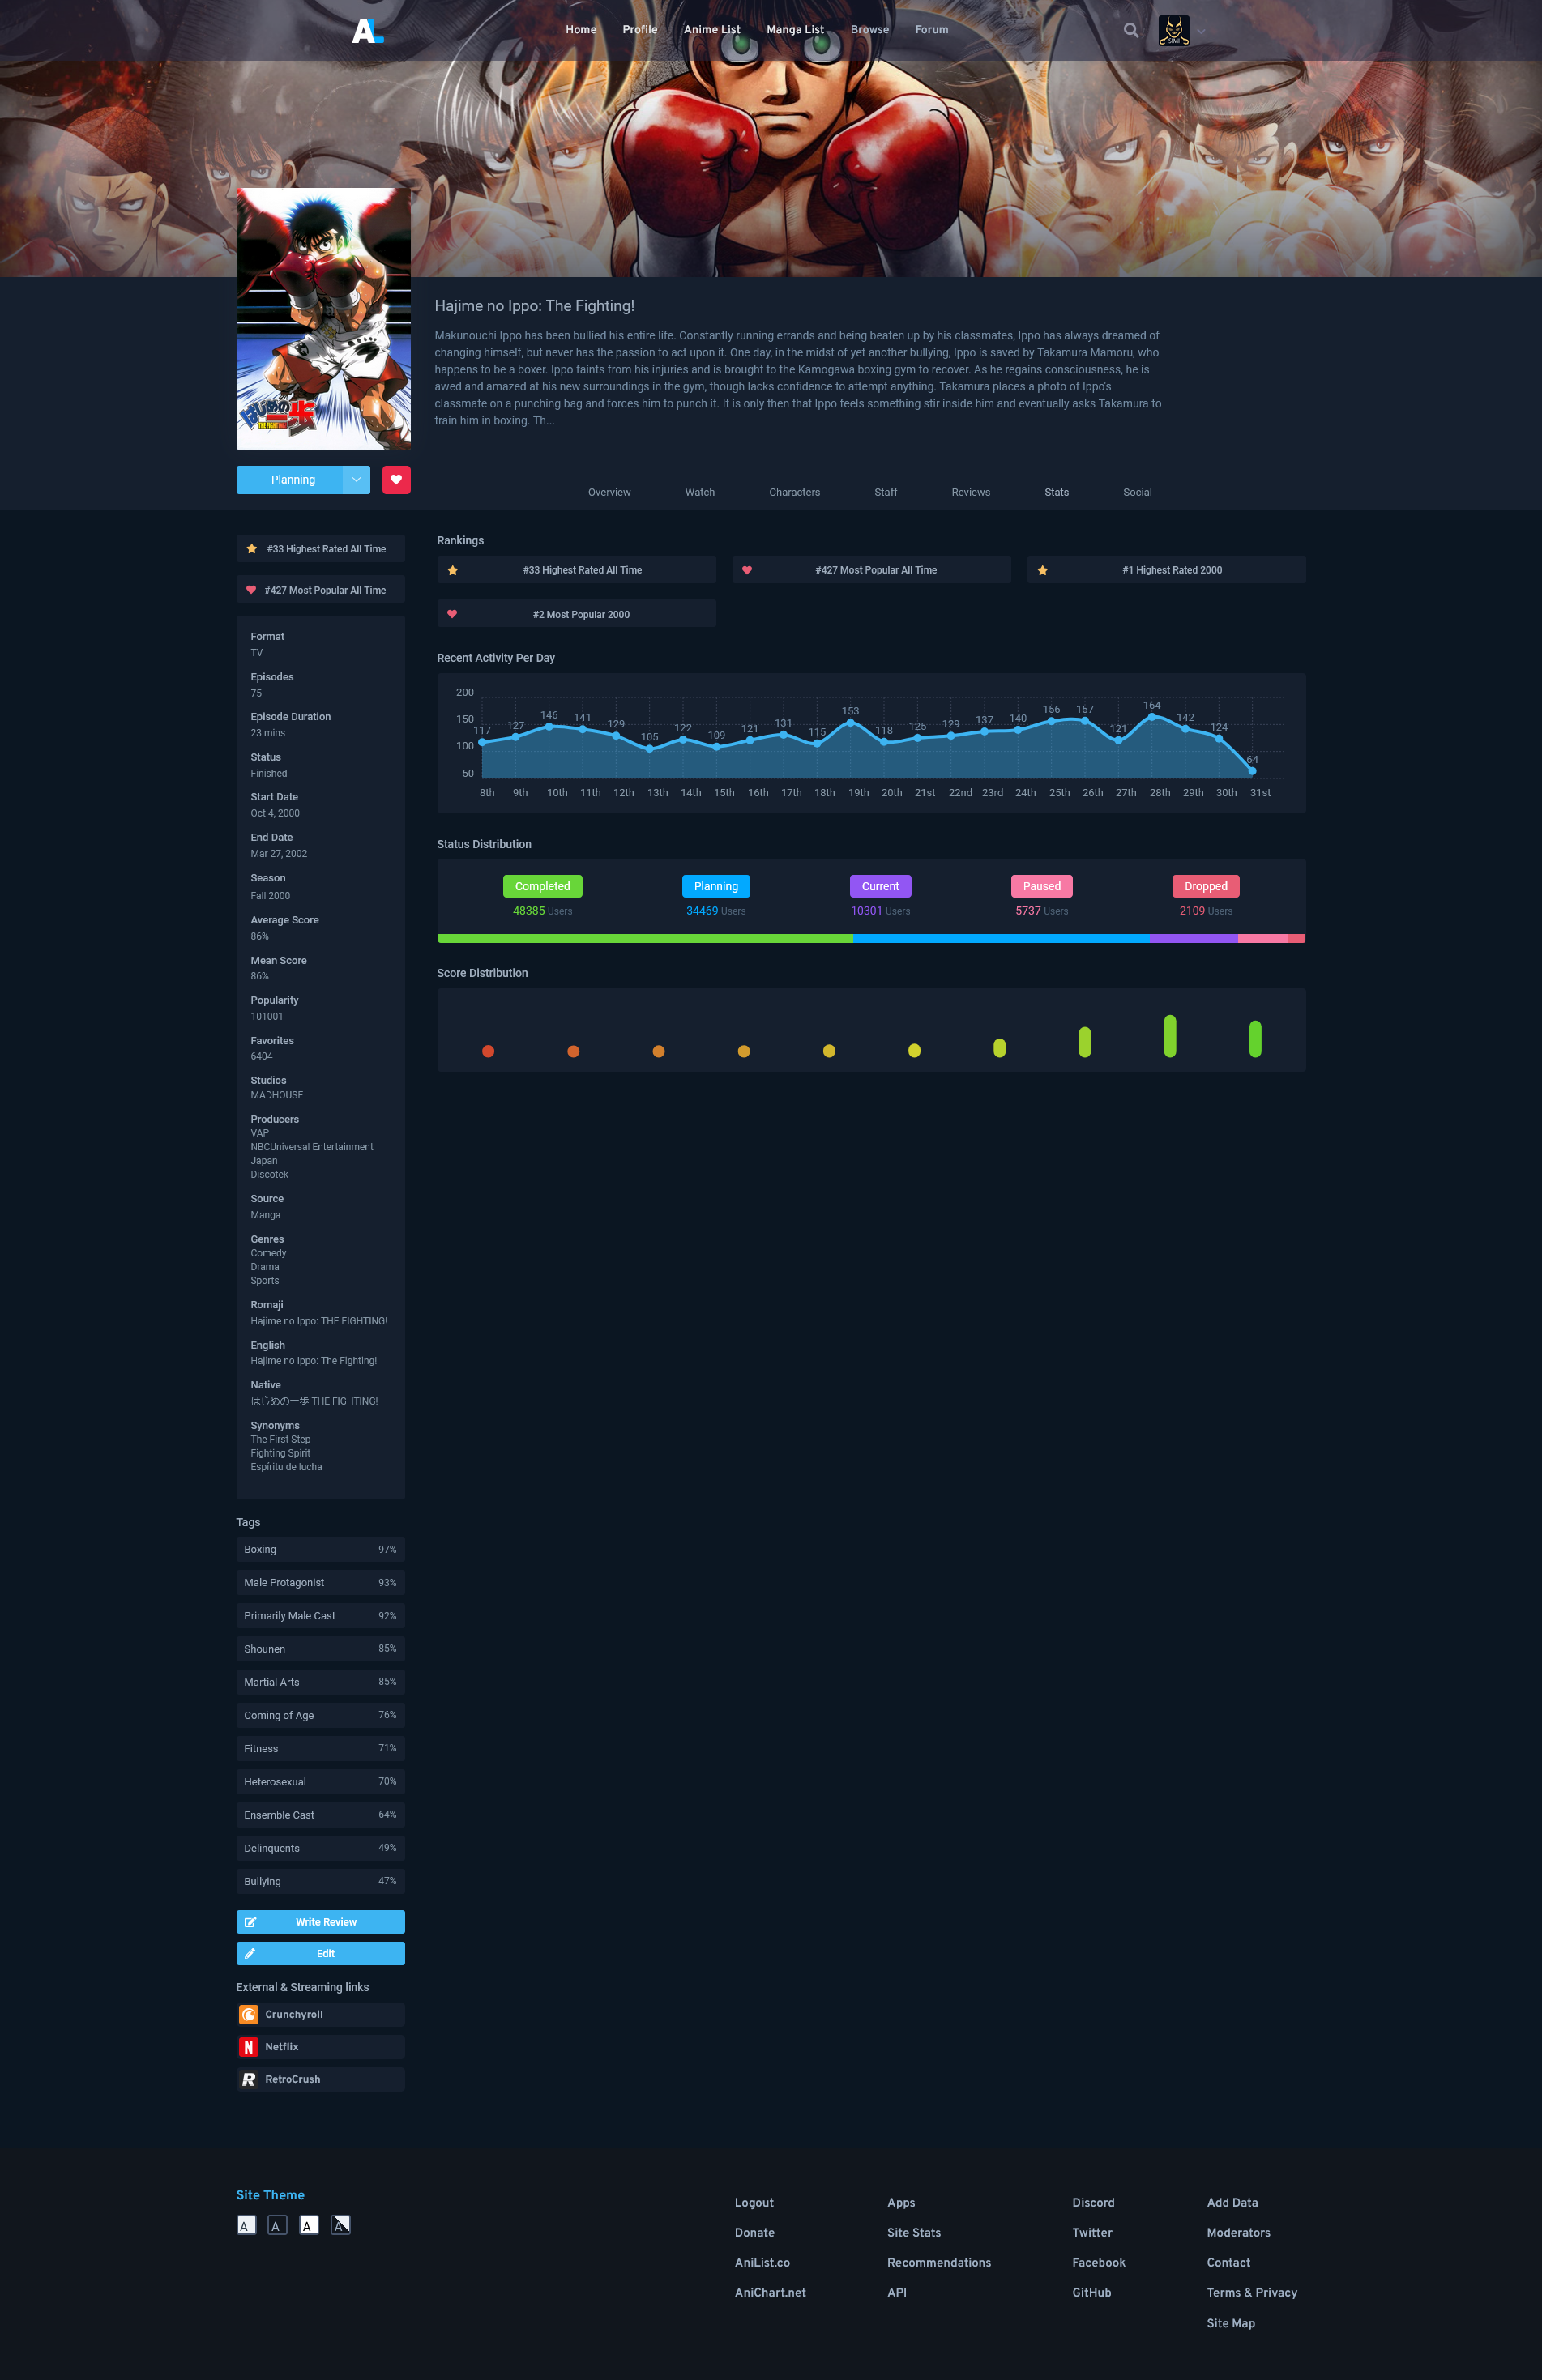Click the Current status badge

[x=880, y=886]
